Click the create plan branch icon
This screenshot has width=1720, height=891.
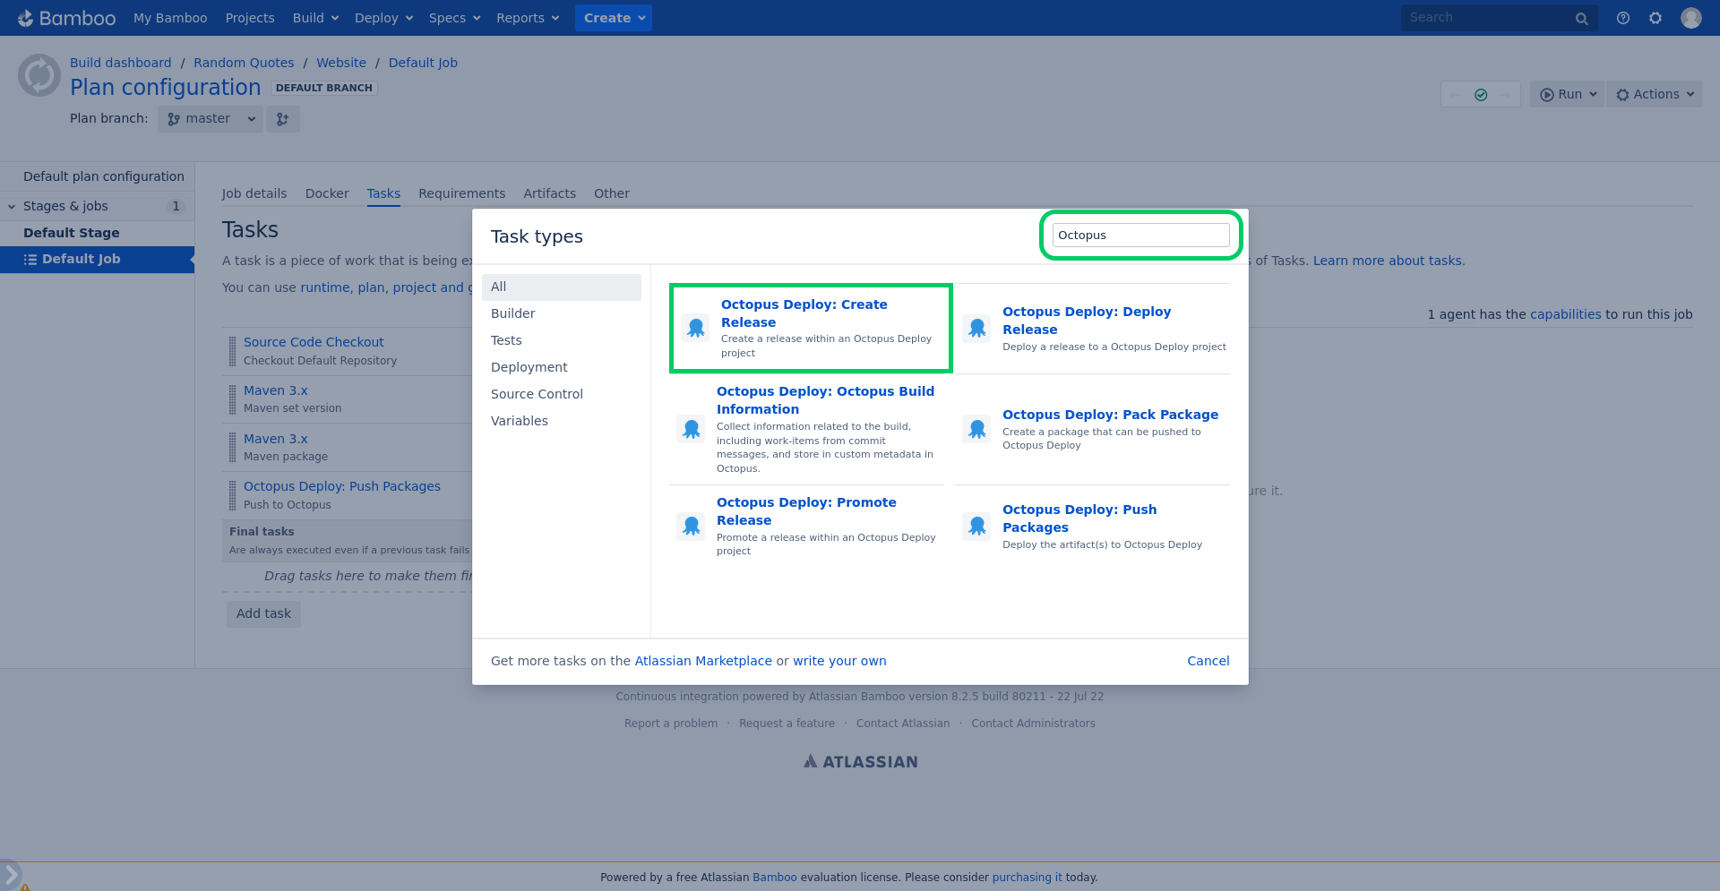click(282, 119)
